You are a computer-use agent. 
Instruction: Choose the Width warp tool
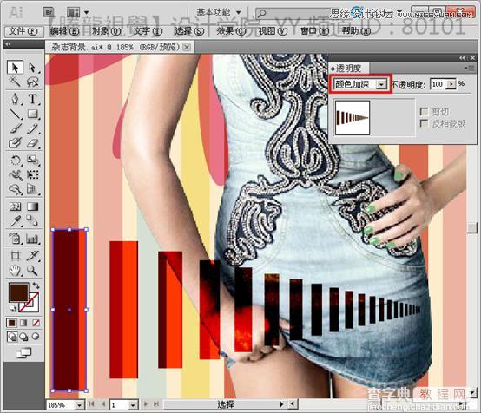click(x=15, y=174)
